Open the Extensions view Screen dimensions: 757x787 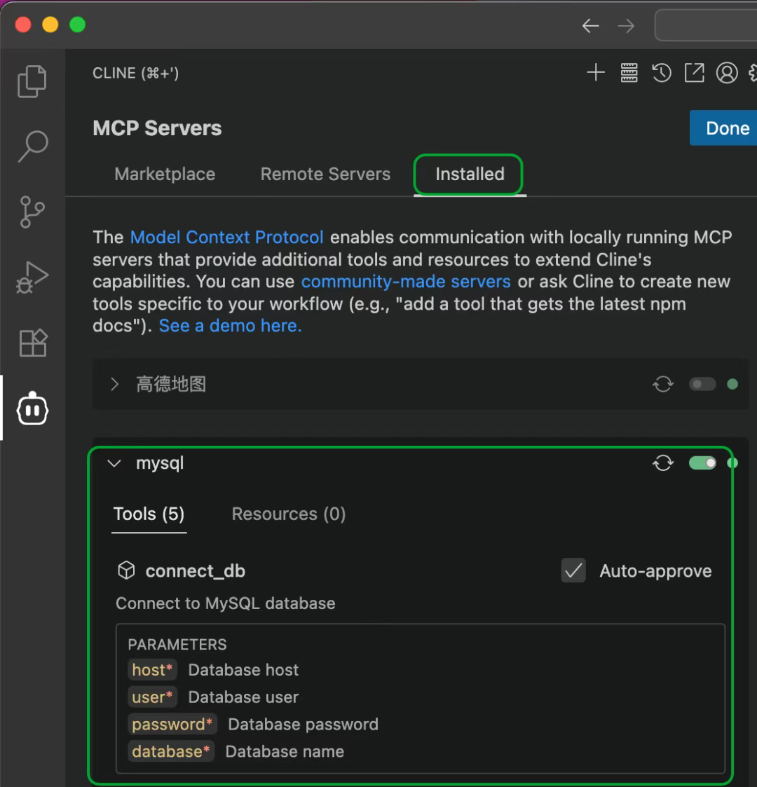(32, 343)
